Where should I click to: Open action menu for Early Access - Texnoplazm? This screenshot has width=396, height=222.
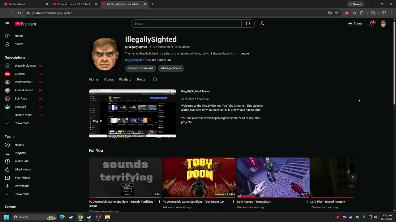coord(307,202)
